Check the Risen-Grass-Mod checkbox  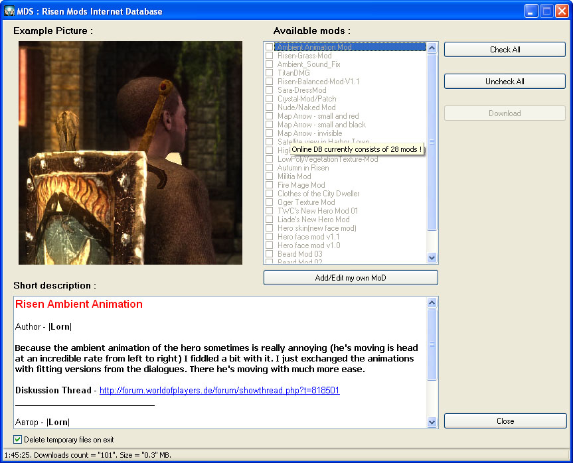tap(270, 56)
